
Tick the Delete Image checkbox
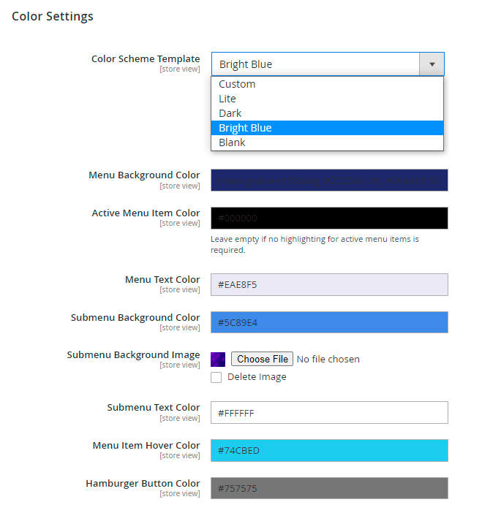click(x=216, y=377)
